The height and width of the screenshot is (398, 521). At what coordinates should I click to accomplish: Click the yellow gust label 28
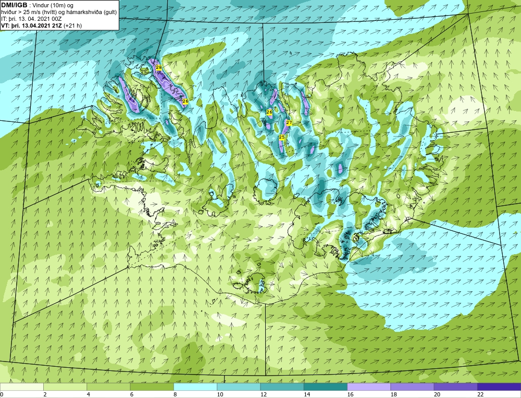pos(159,67)
